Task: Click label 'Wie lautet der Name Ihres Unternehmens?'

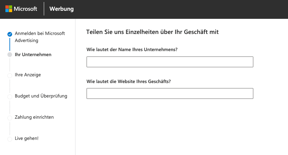Action: coord(132,49)
